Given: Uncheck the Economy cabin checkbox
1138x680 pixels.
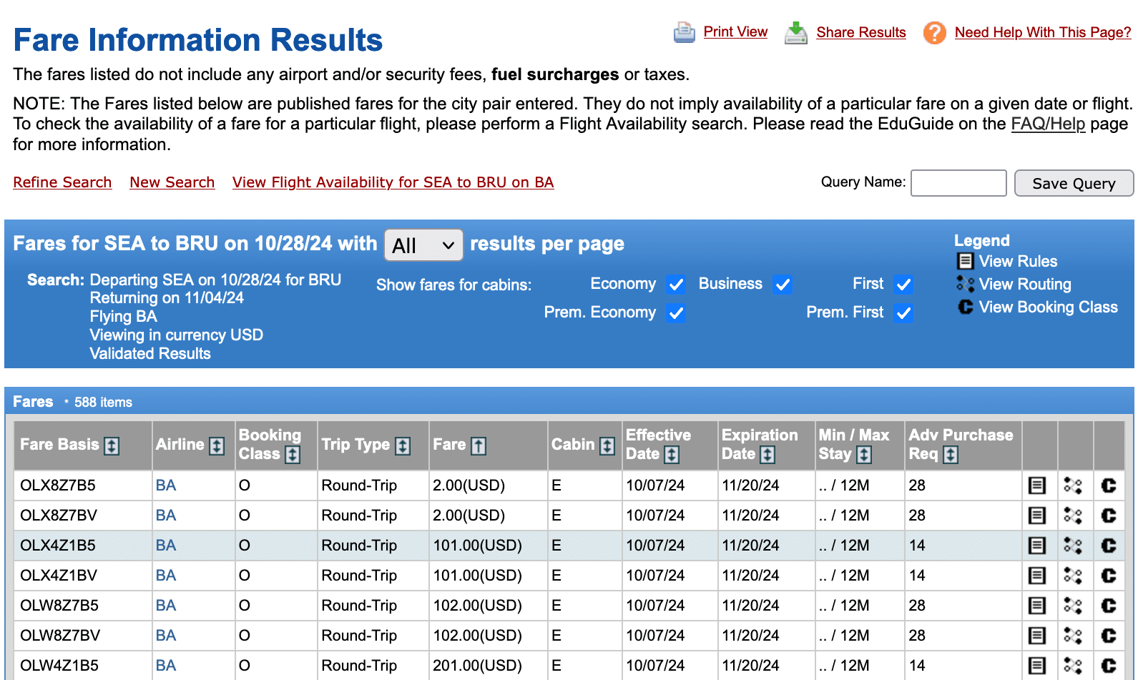Looking at the screenshot, I should point(676,285).
